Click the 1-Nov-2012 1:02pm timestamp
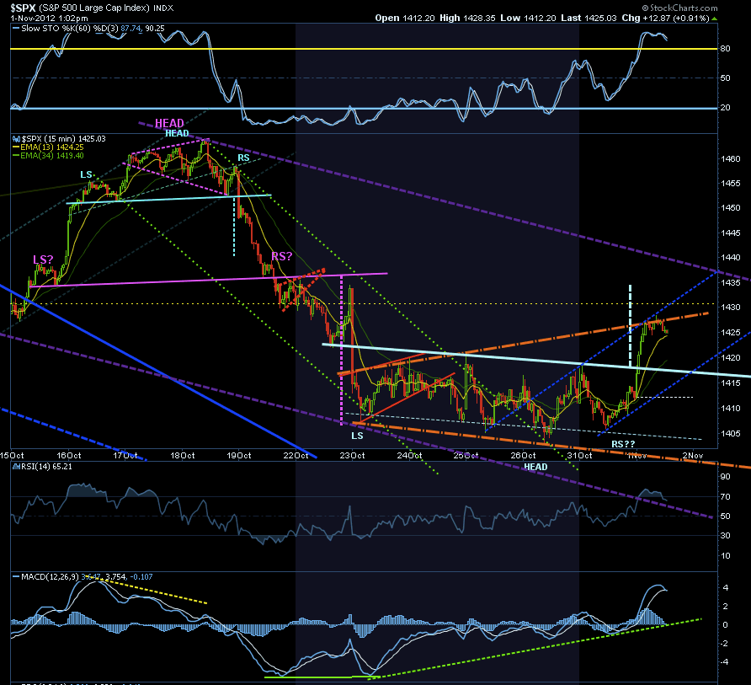Image resolution: width=751 pixels, height=685 pixels. pyautogui.click(x=49, y=19)
